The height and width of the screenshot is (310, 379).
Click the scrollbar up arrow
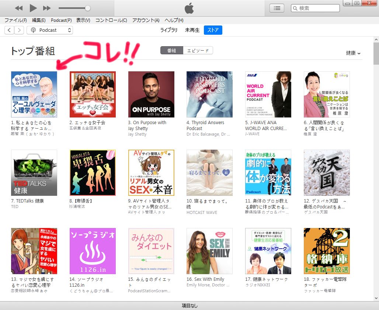click(376, 40)
